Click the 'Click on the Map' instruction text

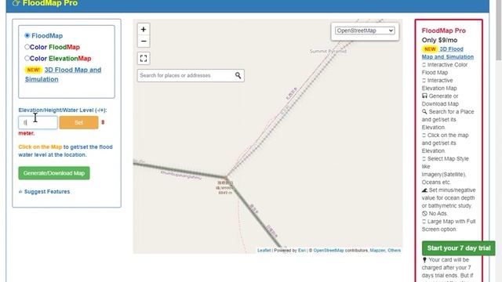click(40, 147)
